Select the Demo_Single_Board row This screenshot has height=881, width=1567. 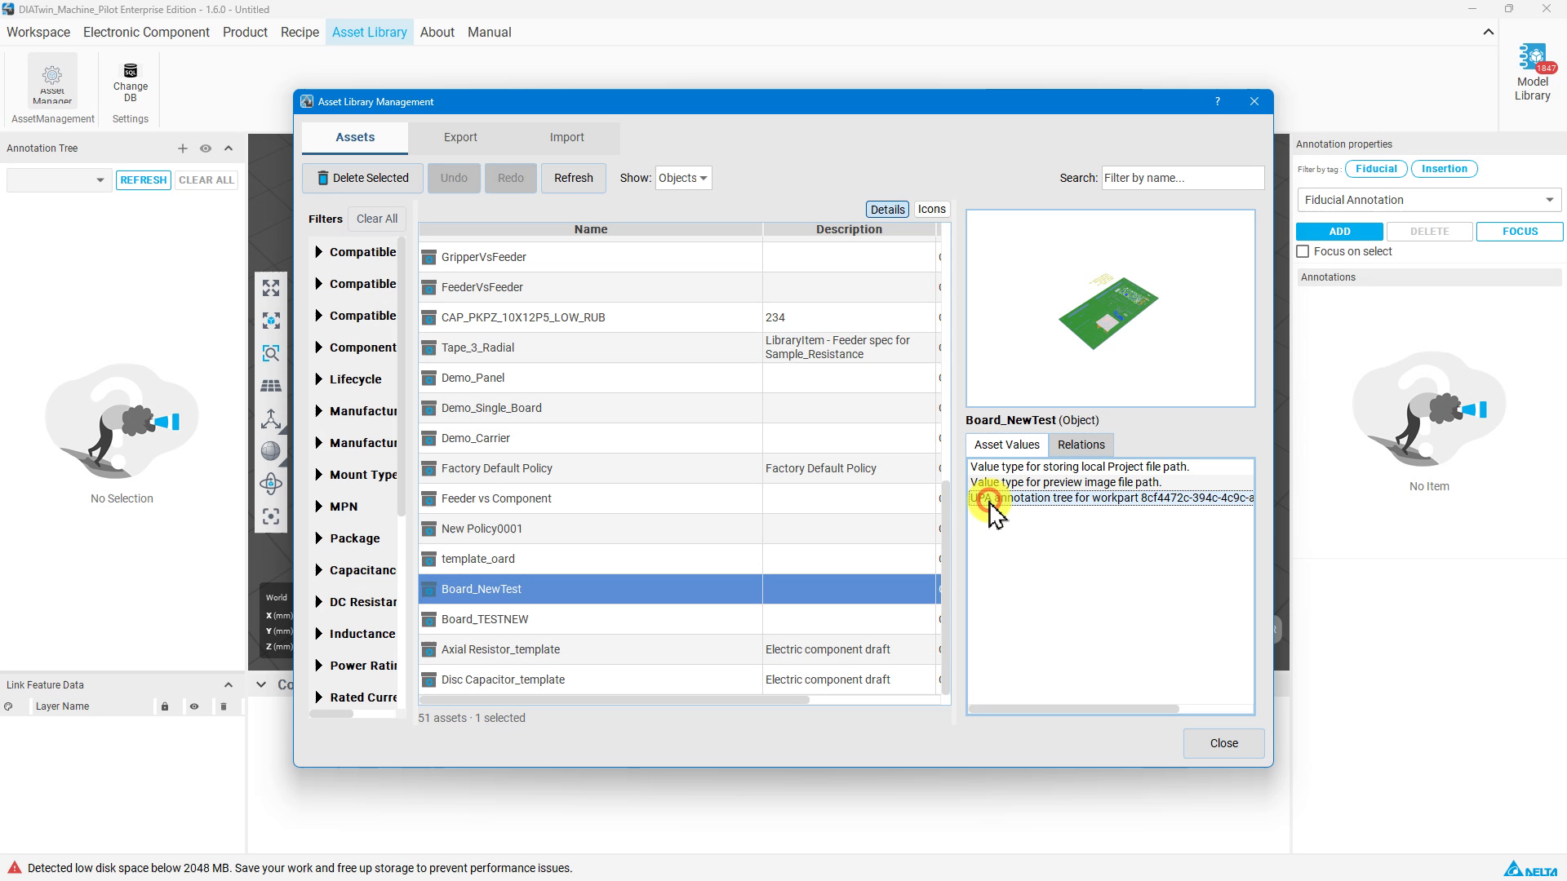point(680,408)
